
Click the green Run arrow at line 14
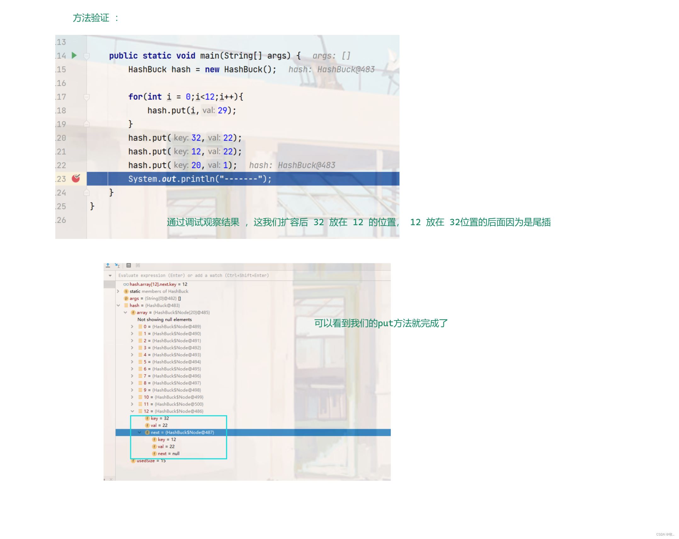(x=74, y=55)
